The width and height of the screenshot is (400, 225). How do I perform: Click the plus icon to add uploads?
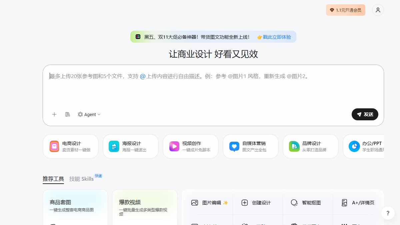tap(54, 114)
